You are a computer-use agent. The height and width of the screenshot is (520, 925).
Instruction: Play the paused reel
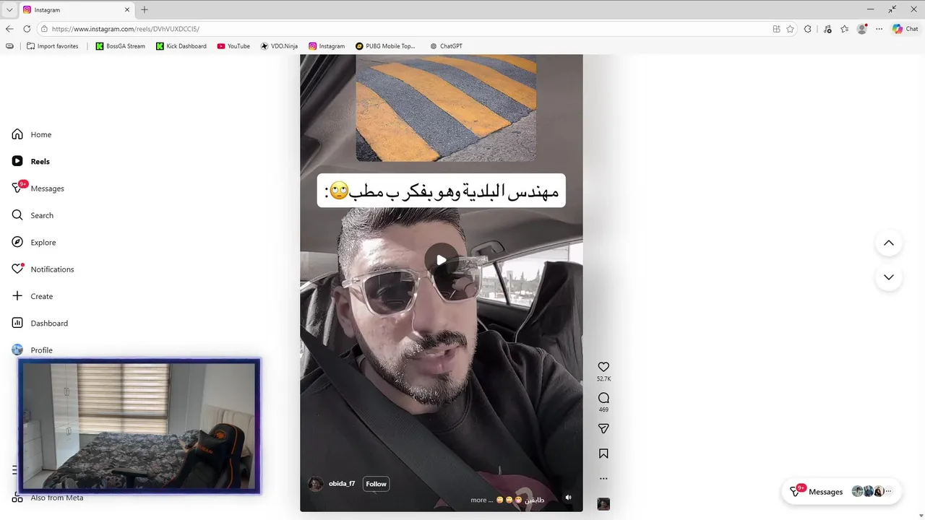coord(441,260)
